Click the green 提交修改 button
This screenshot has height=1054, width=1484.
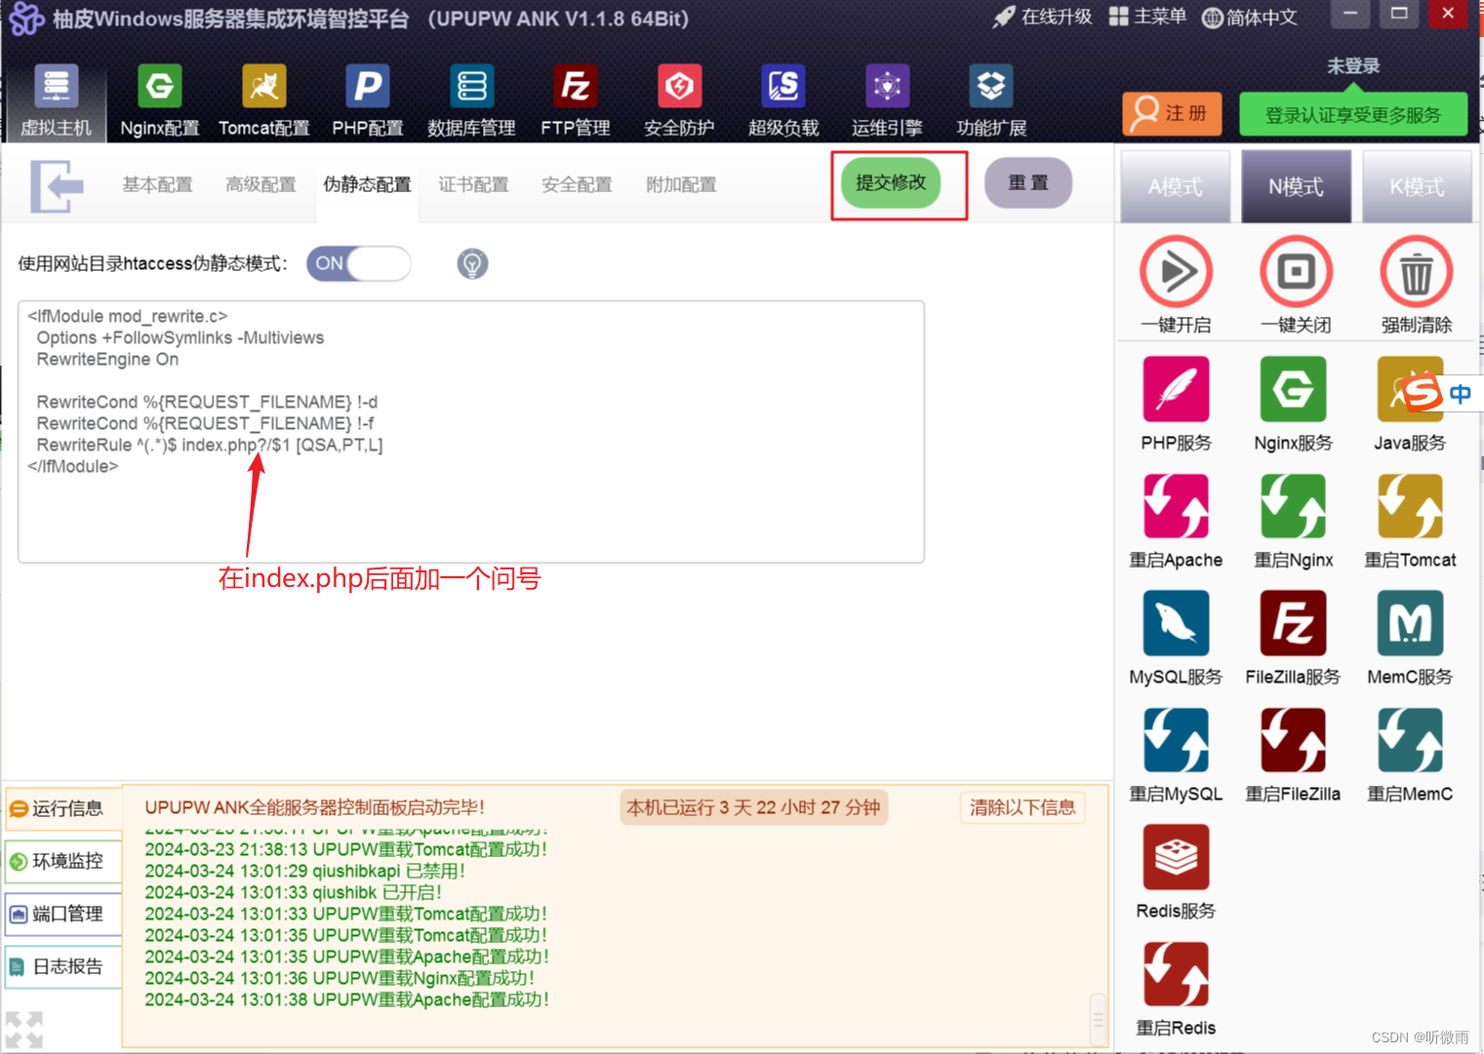[891, 183]
